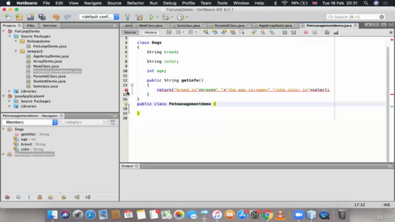Toggle Rectangular Selection in editor toolbar
The image size is (395, 222).
point(242,32)
